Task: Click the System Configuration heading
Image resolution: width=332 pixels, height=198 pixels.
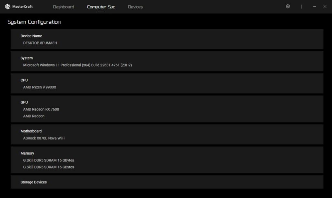Action: (x=34, y=22)
